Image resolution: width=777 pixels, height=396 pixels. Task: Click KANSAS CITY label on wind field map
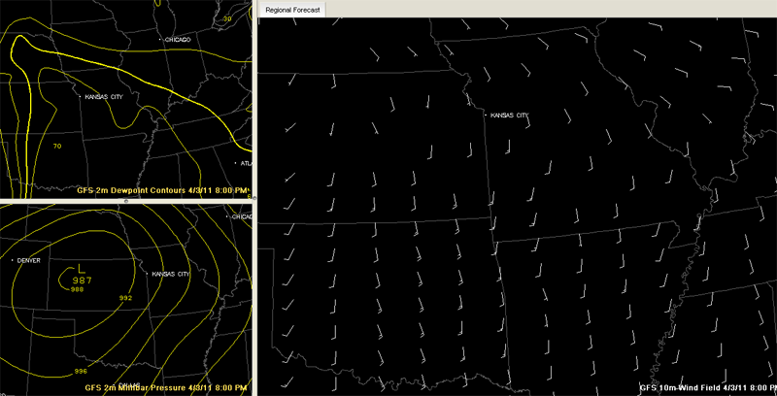point(509,115)
